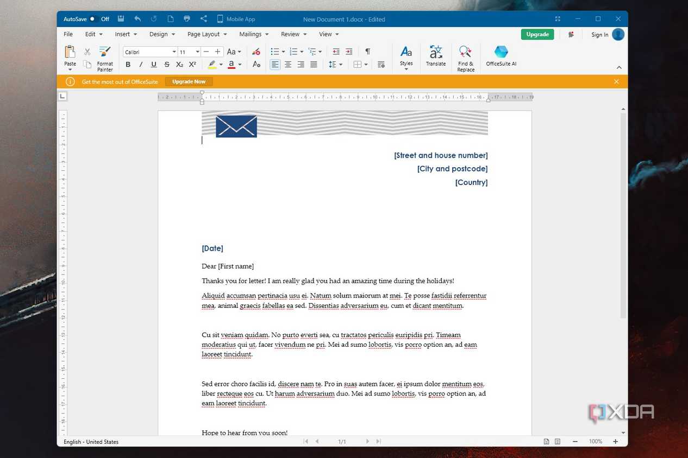Click the share icon in title bar
The image size is (688, 458).
pyautogui.click(x=204, y=19)
